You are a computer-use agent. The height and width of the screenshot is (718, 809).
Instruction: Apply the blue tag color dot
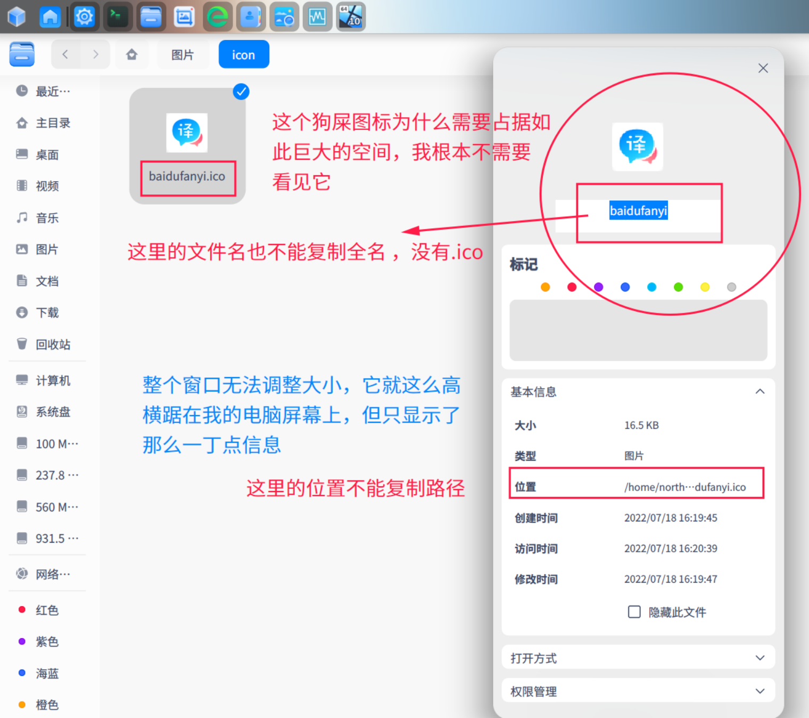(x=625, y=287)
